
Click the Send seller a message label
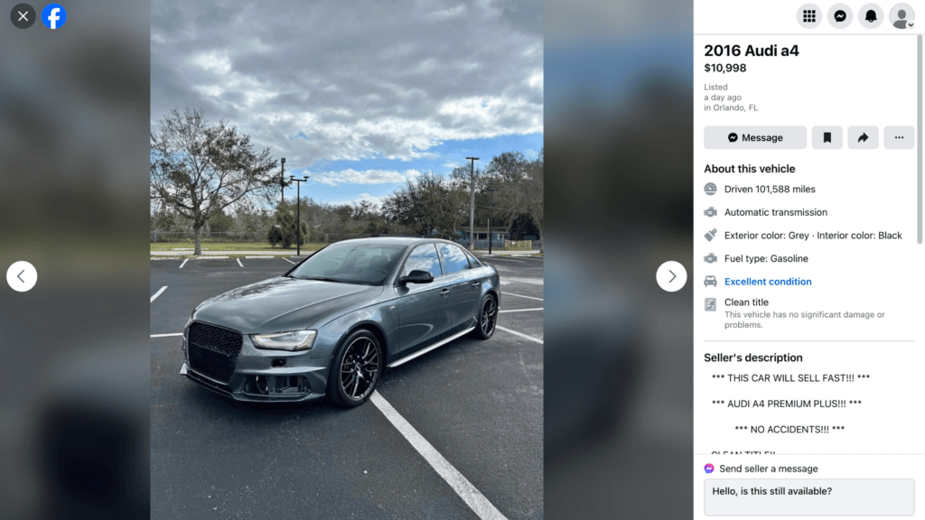[768, 469]
